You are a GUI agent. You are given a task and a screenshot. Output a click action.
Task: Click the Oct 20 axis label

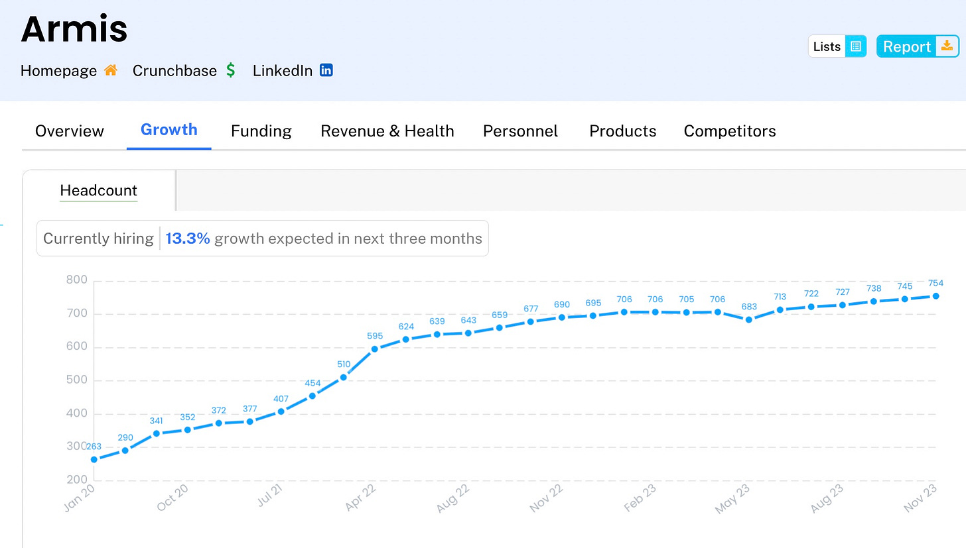coord(173,497)
